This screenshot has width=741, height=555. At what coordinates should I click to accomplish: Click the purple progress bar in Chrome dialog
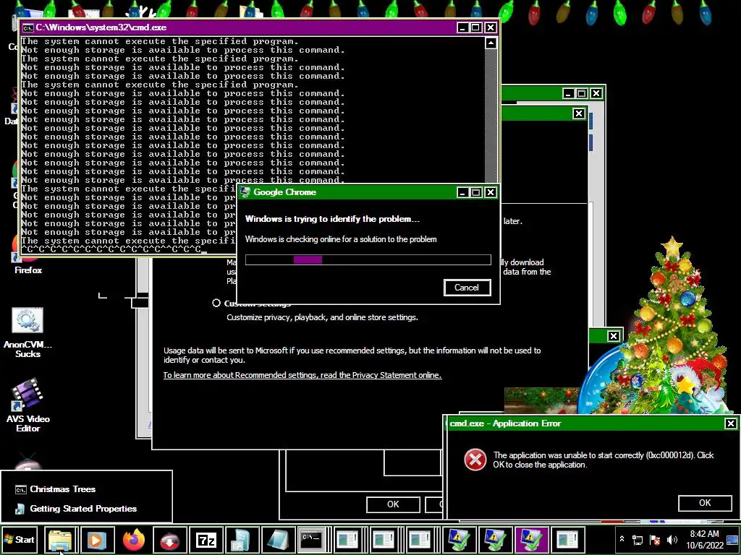308,259
